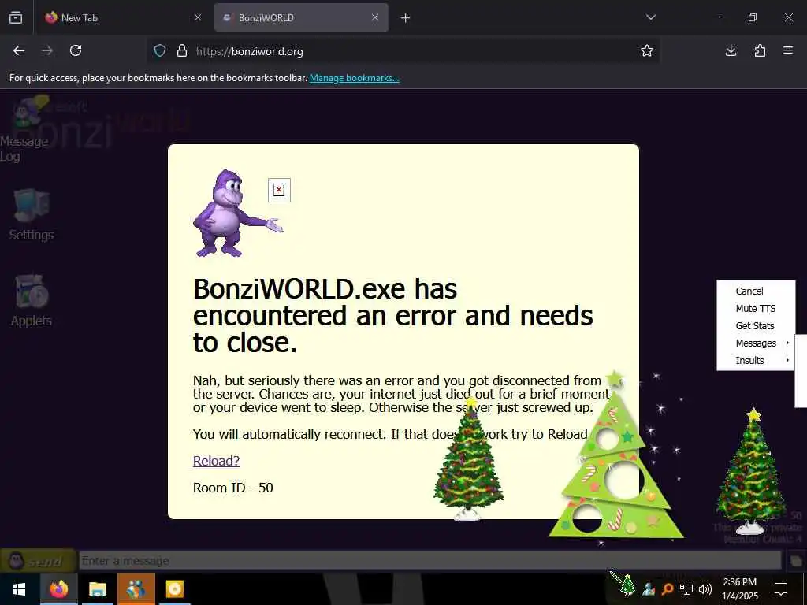Open the Firefox downloads panel

coord(731,50)
